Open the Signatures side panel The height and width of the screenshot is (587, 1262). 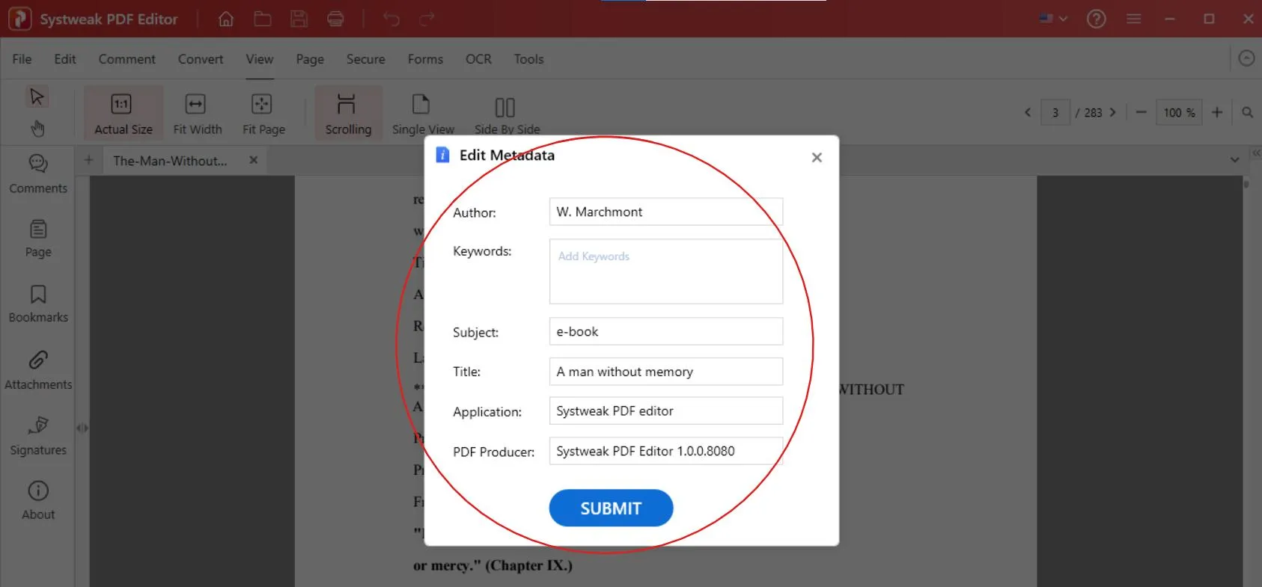coord(38,435)
